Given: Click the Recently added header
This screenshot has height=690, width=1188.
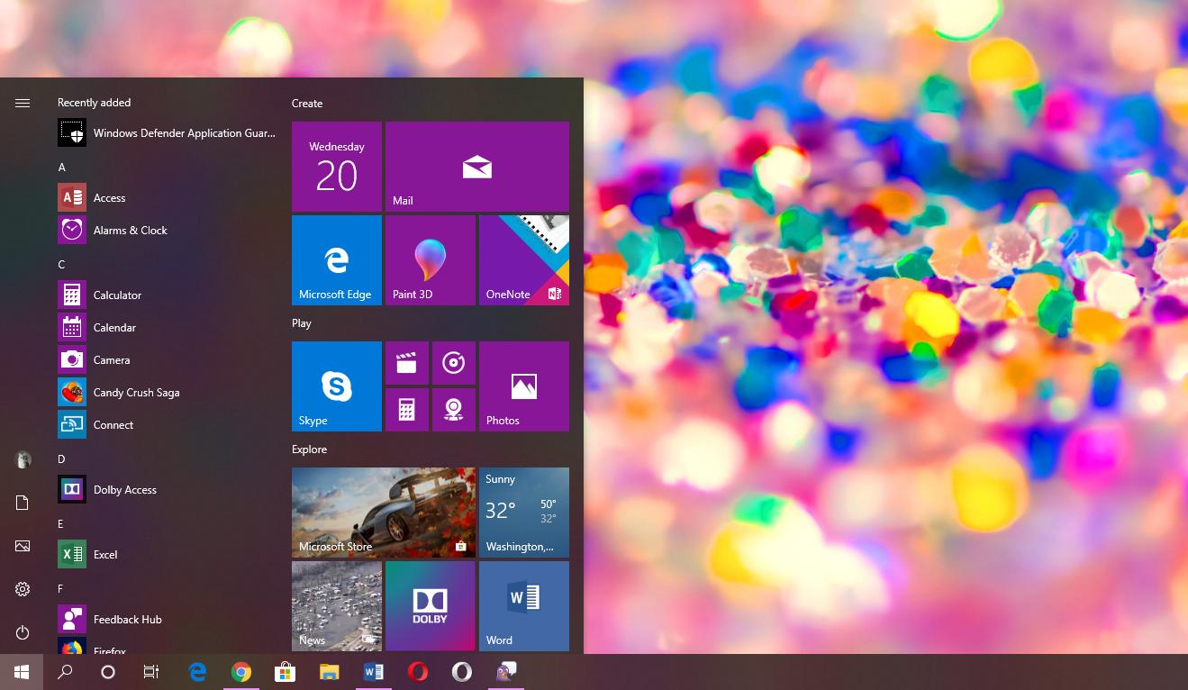Looking at the screenshot, I should 94,103.
